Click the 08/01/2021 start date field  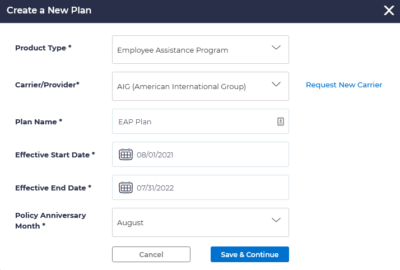[x=207, y=155]
